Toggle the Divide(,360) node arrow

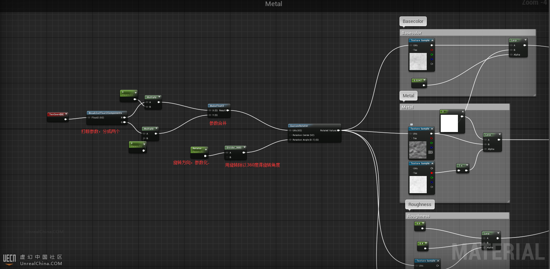[x=244, y=147]
